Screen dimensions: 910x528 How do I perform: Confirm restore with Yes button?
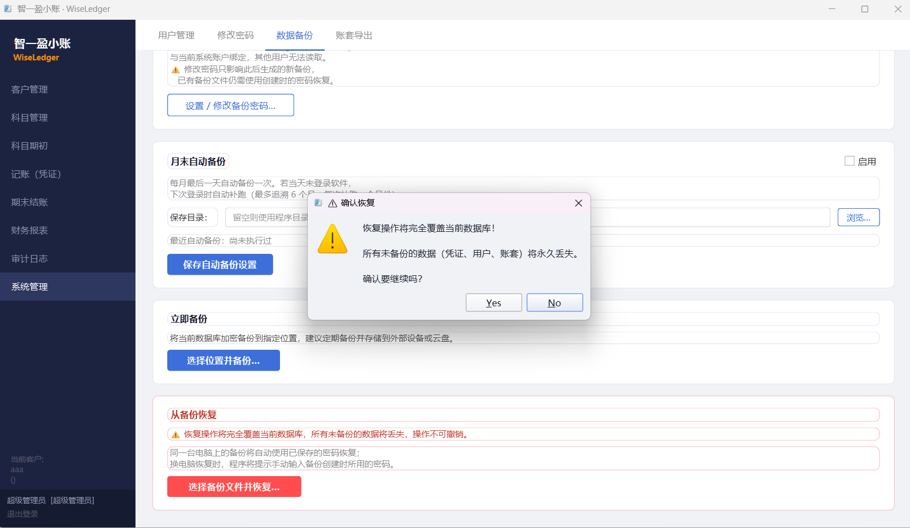(x=493, y=303)
